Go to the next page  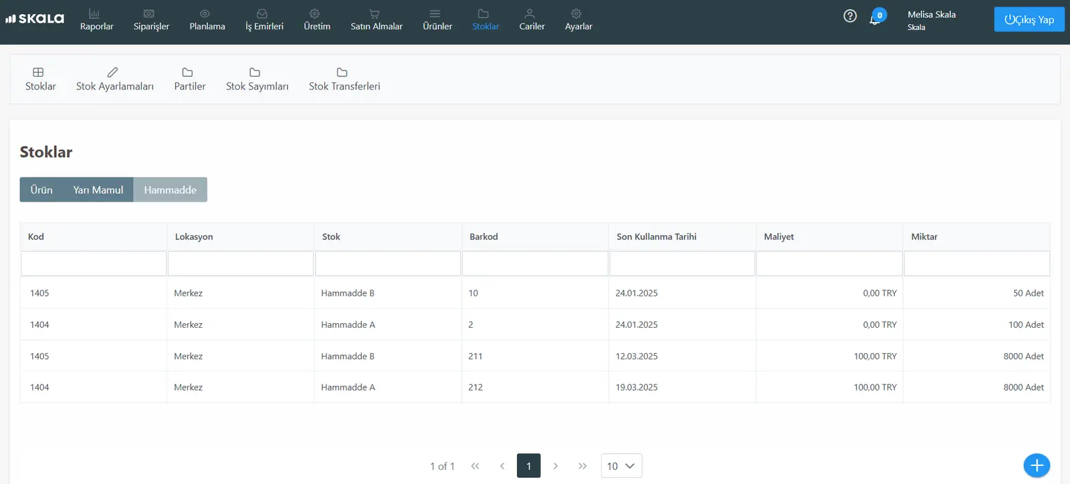[x=555, y=466]
